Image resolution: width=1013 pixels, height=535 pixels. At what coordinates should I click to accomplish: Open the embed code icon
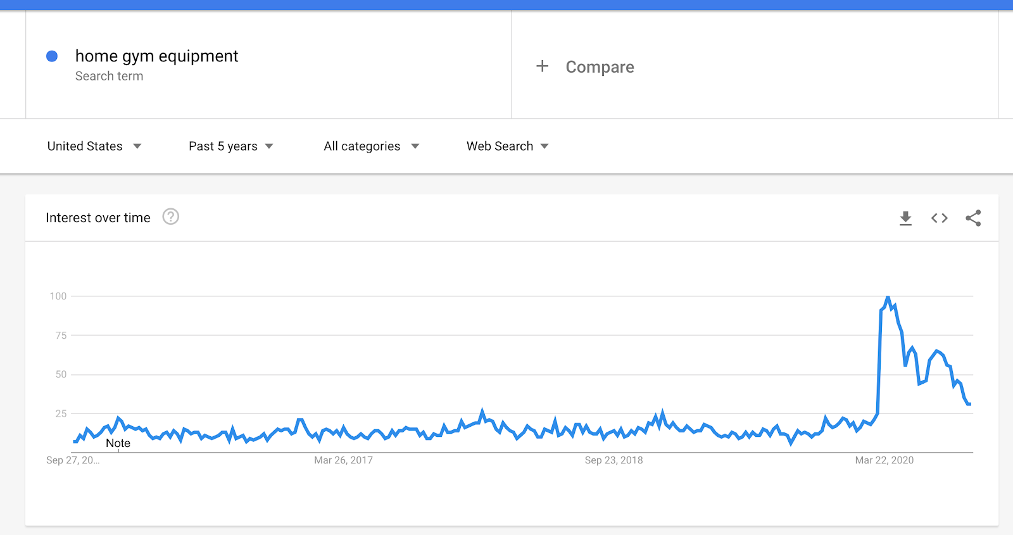(940, 218)
